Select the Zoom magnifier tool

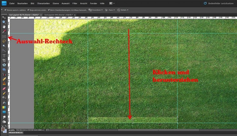tap(4, 22)
